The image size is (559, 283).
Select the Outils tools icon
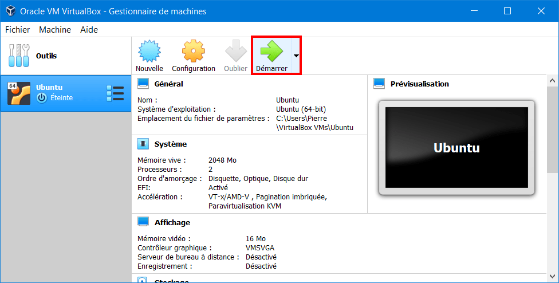pos(19,56)
